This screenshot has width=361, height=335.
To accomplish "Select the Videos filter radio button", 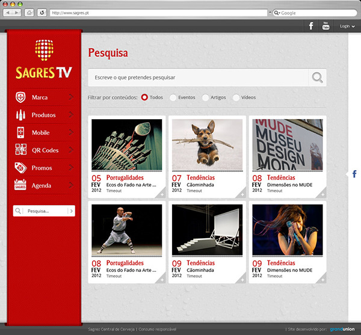I will pyautogui.click(x=236, y=97).
